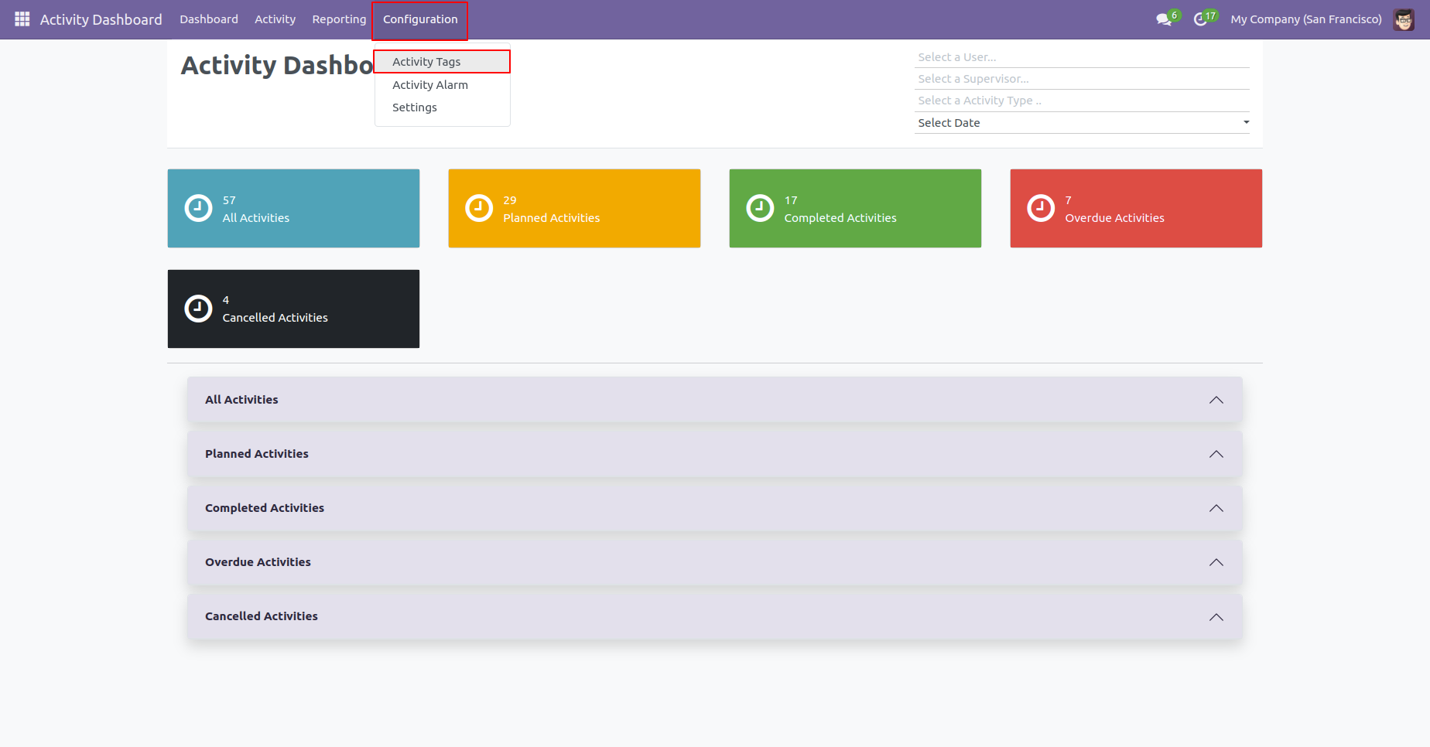1430x747 pixels.
Task: Click the clock icon on Overdue Activities card
Action: (x=1041, y=208)
